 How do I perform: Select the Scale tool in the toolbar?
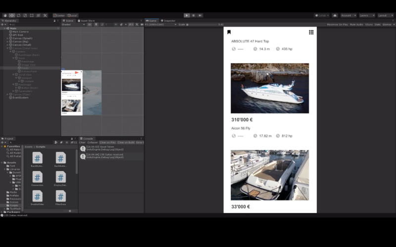click(25, 15)
